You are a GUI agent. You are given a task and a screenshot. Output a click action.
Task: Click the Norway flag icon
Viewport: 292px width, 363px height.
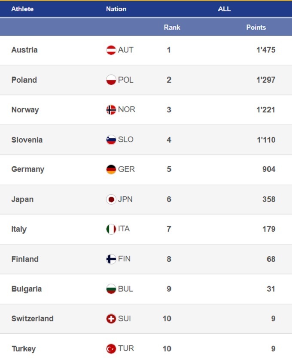[111, 110]
